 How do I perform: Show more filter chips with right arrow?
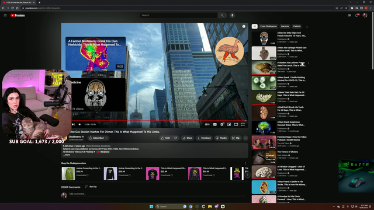307,27
